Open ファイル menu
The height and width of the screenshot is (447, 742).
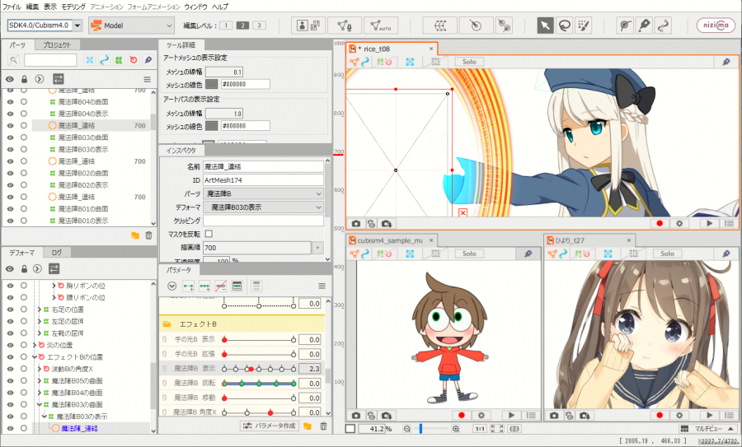[12, 7]
